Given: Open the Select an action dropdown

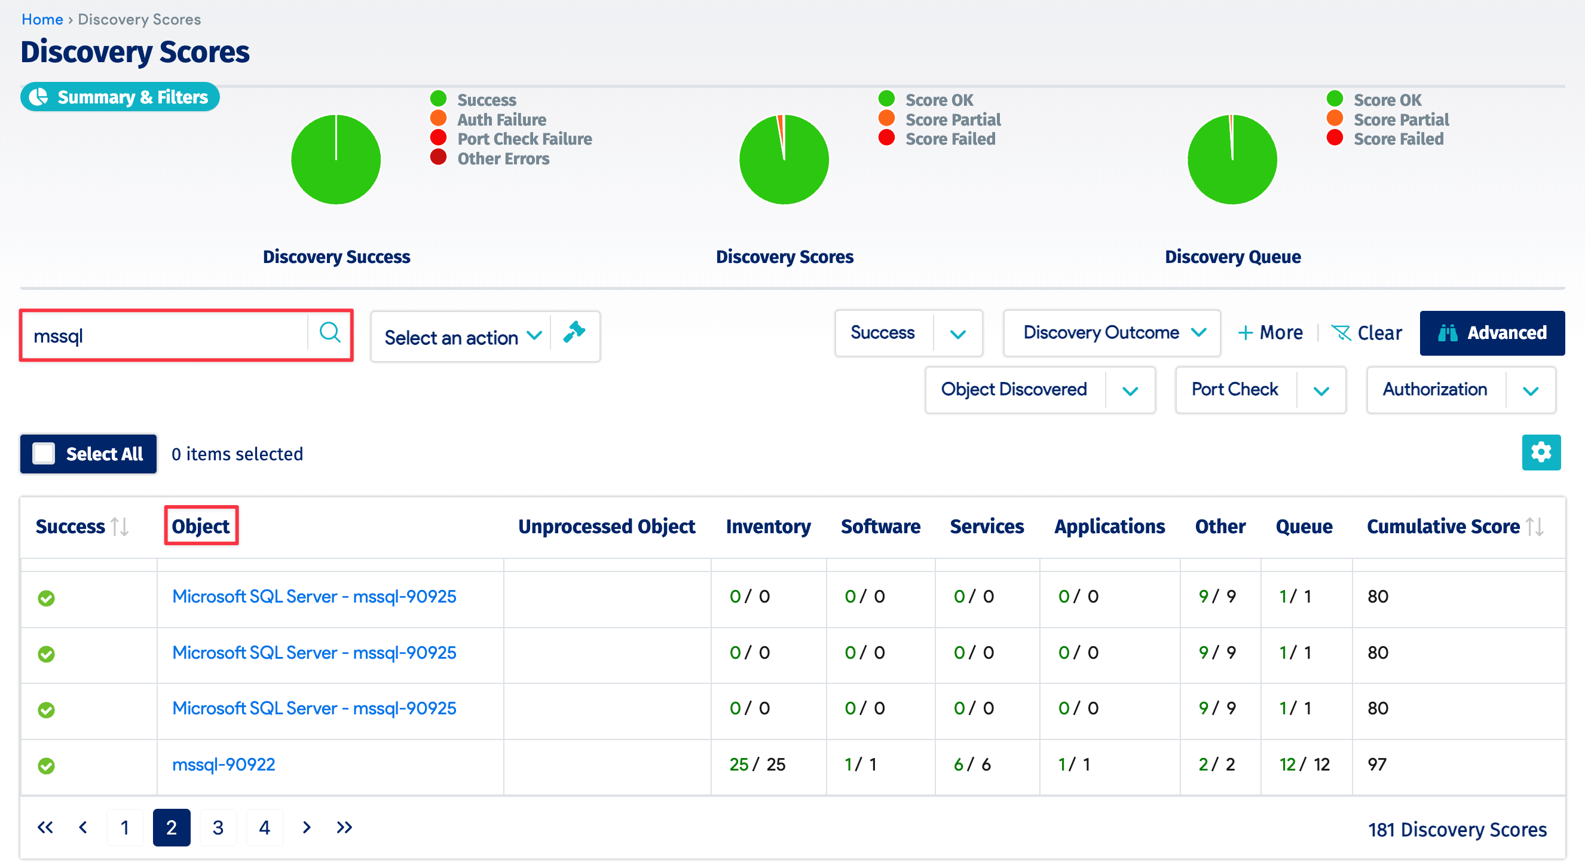Looking at the screenshot, I should click(x=461, y=337).
